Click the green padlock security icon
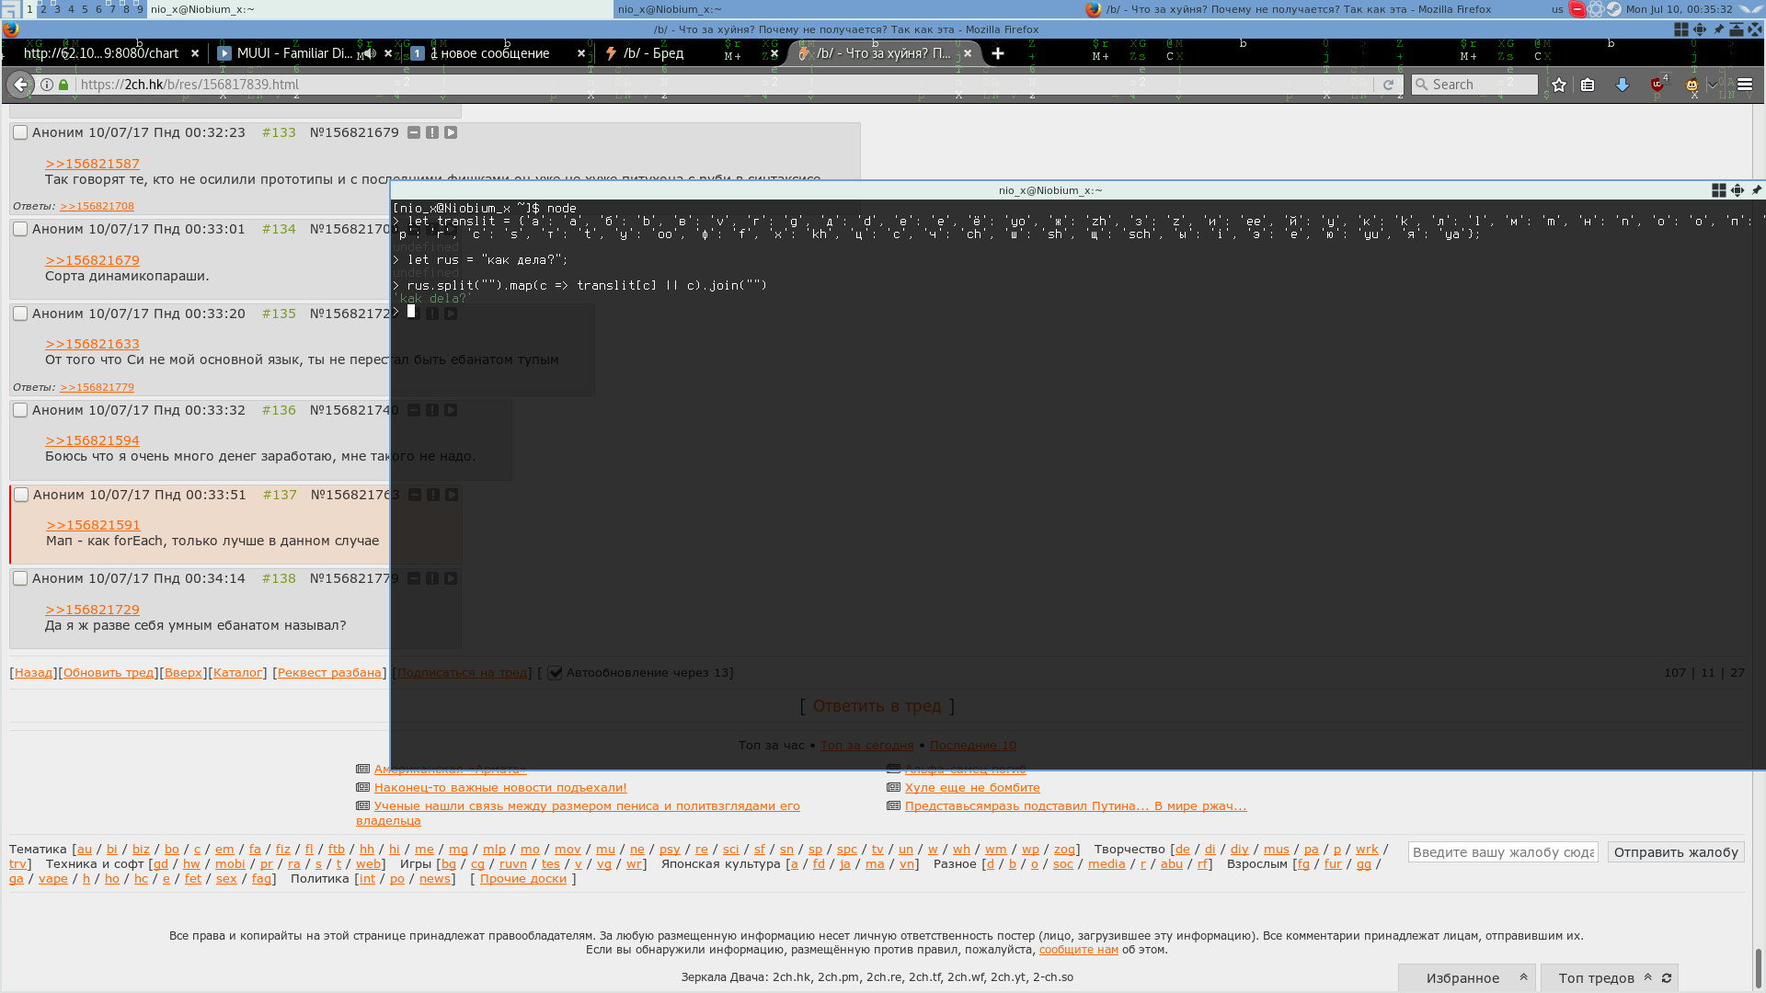 (x=63, y=85)
